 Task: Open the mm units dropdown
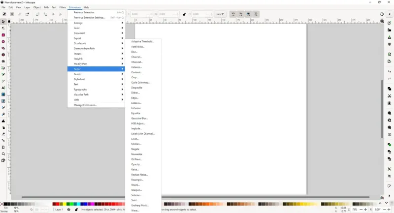220,14
